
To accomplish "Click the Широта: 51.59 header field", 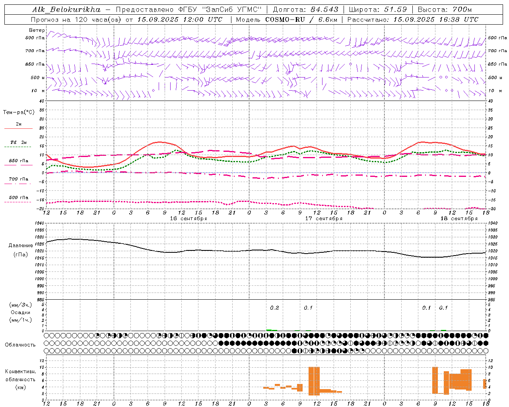I will [378, 10].
